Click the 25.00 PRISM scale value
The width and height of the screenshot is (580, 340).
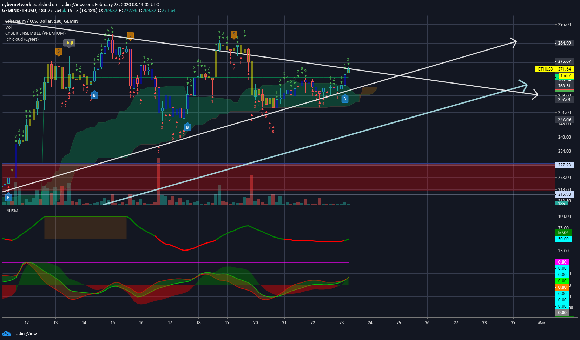pos(563,251)
